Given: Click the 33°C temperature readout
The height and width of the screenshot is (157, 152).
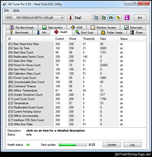Looking at the screenshot, I should 78,18.
